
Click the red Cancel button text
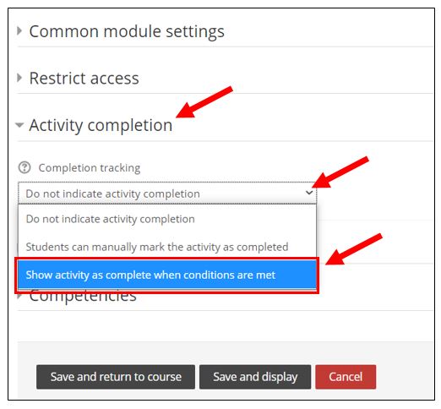[346, 377]
